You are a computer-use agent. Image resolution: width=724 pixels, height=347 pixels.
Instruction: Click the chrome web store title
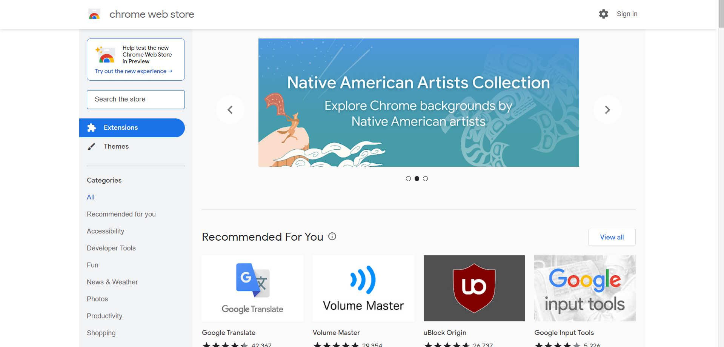point(152,14)
